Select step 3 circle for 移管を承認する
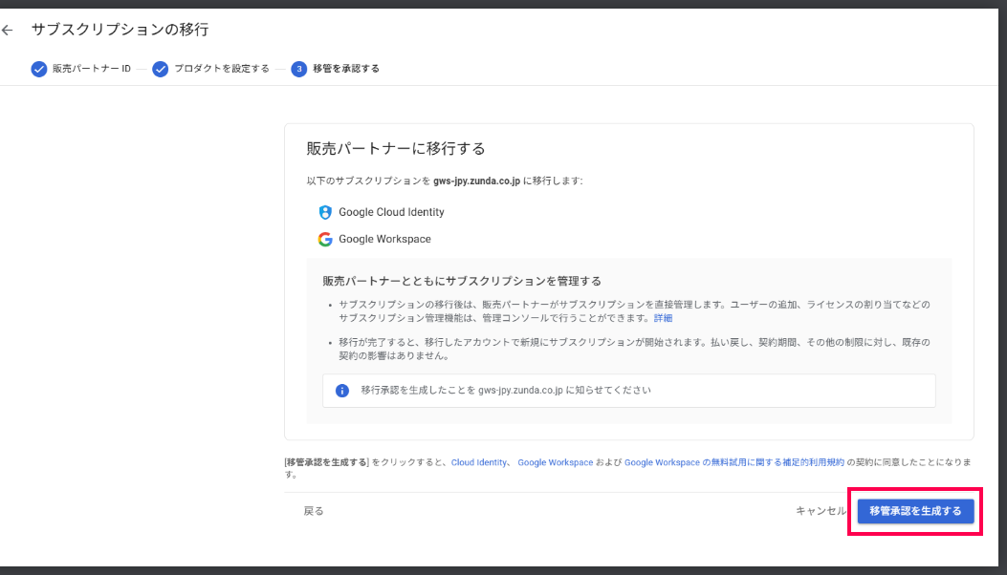Screen dimensions: 1007x575 click(x=298, y=69)
